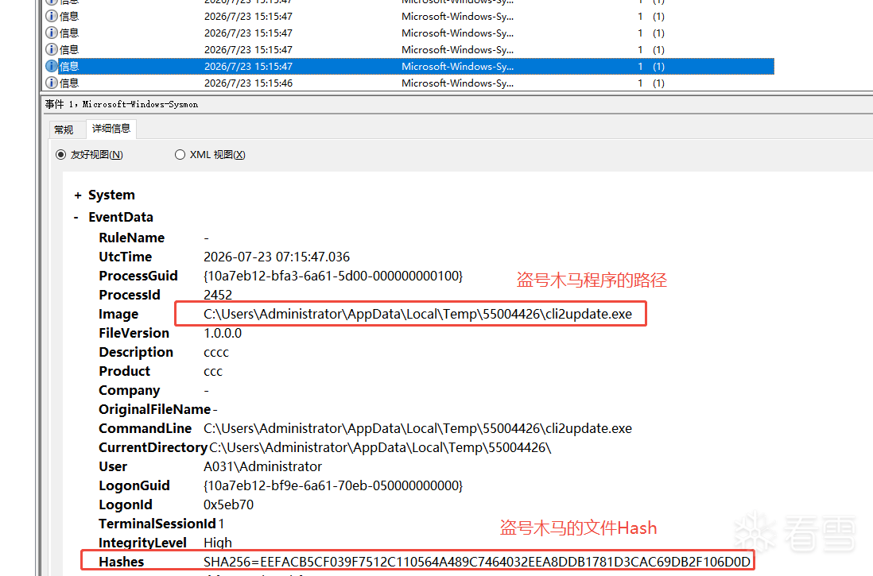This screenshot has width=873, height=576.
Task: Click the ProcessGuid field label
Action: [138, 276]
